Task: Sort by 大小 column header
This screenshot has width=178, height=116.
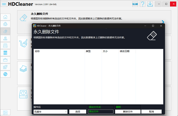Action: 110,51
